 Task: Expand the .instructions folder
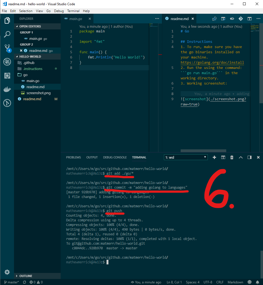pos(37,69)
